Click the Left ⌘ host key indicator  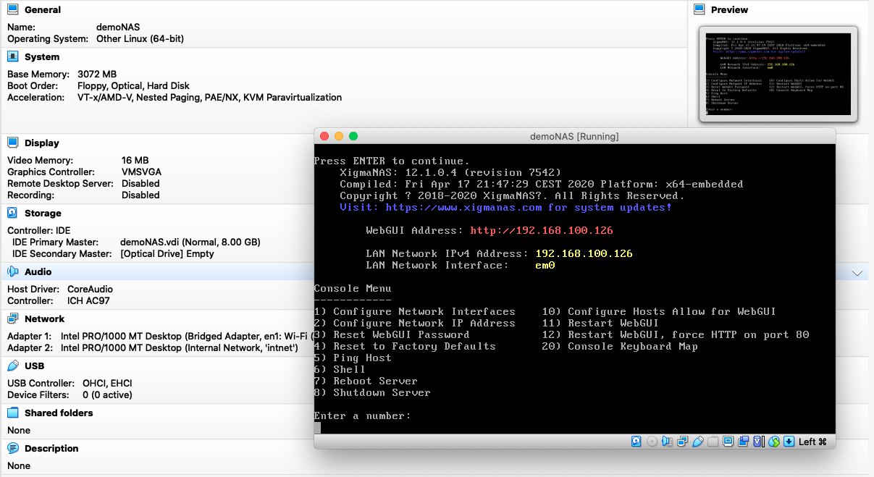tap(812, 442)
